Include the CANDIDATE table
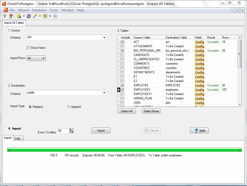 click(x=122, y=55)
